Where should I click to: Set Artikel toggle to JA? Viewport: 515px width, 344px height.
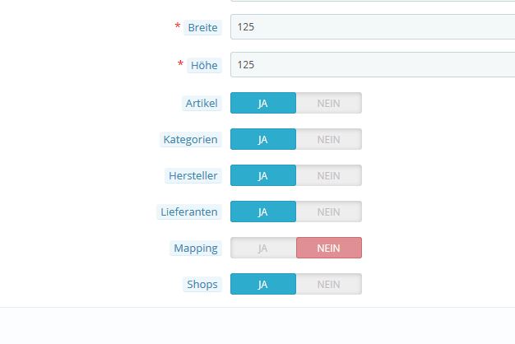(263, 103)
